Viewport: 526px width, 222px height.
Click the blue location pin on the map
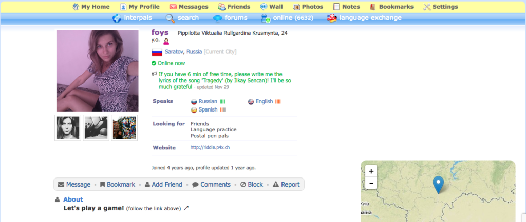coord(438,185)
